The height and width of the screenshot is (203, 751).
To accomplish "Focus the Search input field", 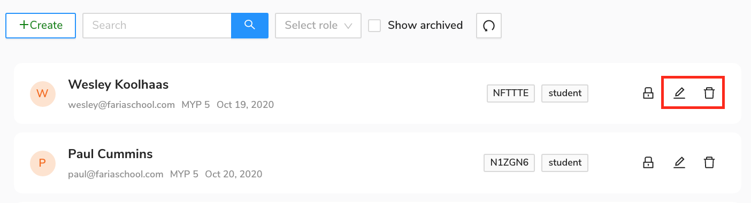I will pyautogui.click(x=157, y=25).
